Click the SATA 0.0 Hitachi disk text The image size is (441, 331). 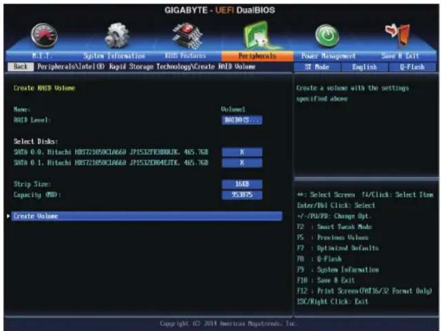(x=111, y=152)
